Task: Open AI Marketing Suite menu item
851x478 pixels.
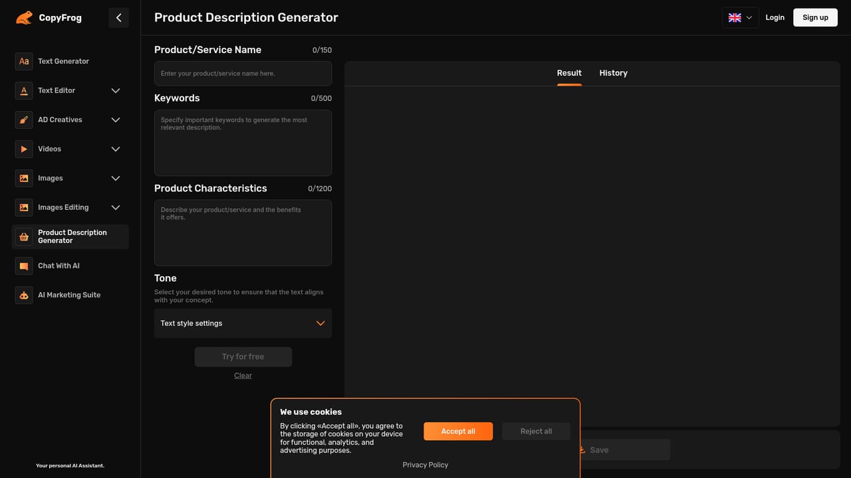Action: pos(69,295)
